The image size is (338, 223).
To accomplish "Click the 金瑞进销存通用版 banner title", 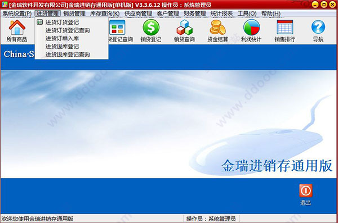I will point(277,166).
